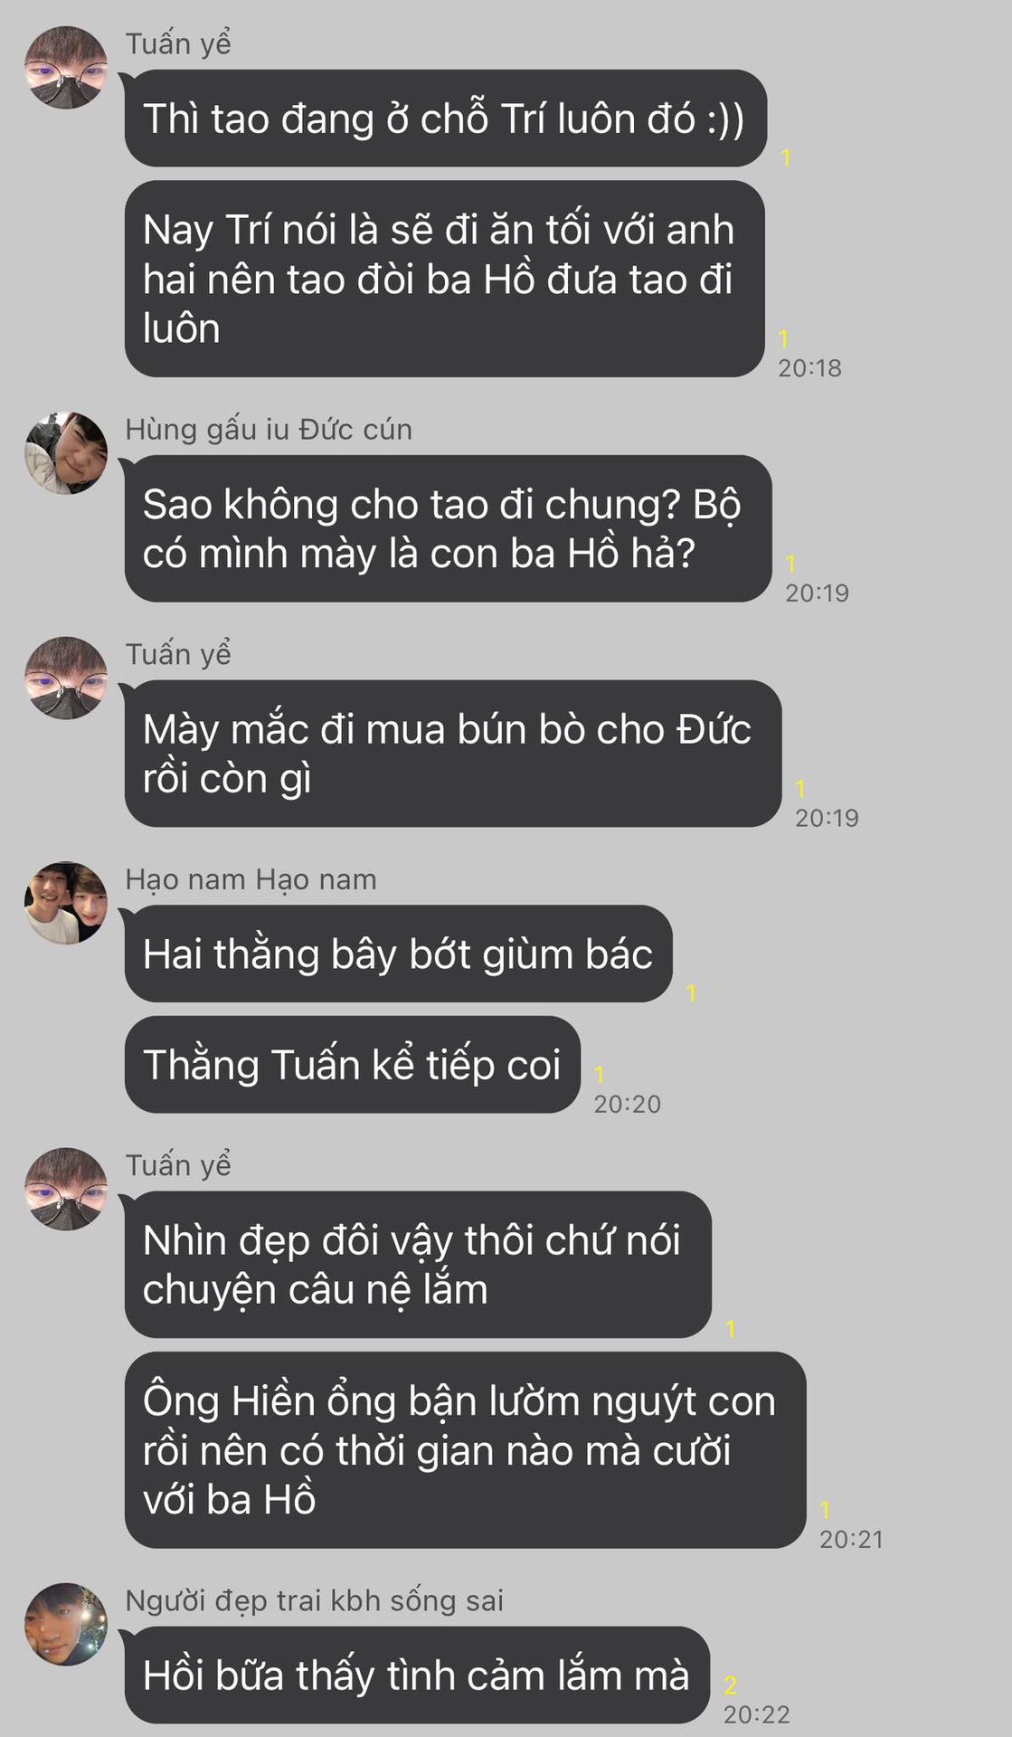This screenshot has width=1012, height=1737.
Task: Tap read count beside 20:22 timestamp
Action: click(730, 1685)
